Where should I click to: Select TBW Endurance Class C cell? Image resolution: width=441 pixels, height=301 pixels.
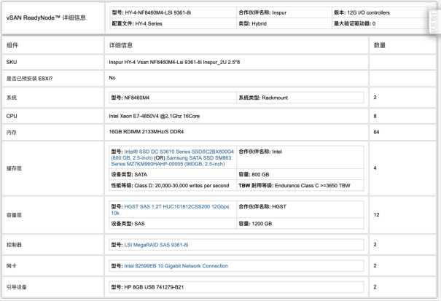click(x=300, y=185)
